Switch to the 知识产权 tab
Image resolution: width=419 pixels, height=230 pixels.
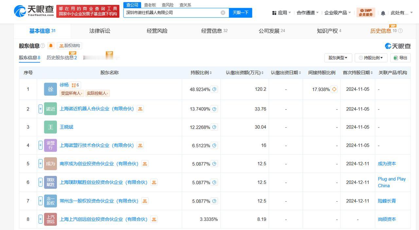(x=329, y=31)
